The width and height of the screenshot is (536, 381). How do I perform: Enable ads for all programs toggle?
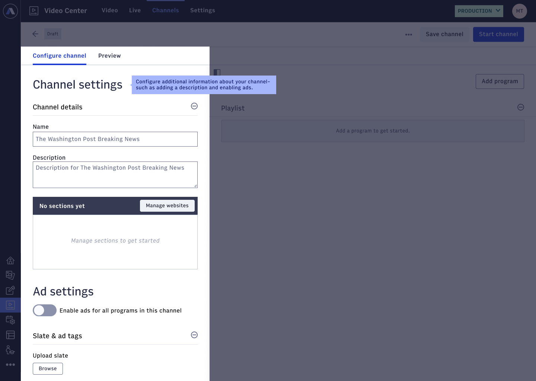click(45, 310)
